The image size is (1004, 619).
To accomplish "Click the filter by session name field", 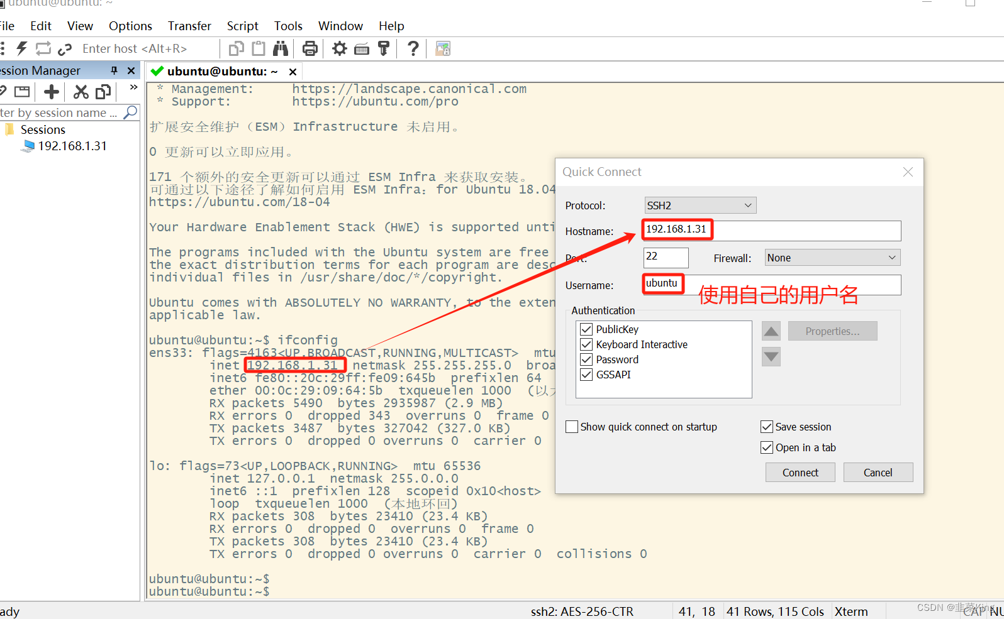I will coord(60,112).
